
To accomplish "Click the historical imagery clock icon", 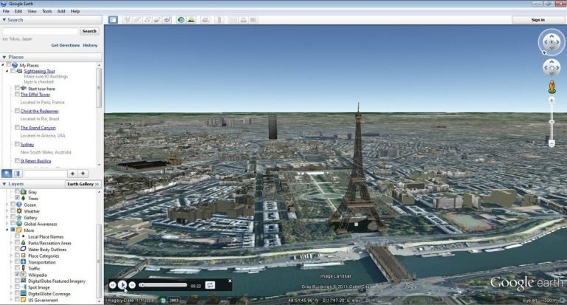I will [x=181, y=19].
